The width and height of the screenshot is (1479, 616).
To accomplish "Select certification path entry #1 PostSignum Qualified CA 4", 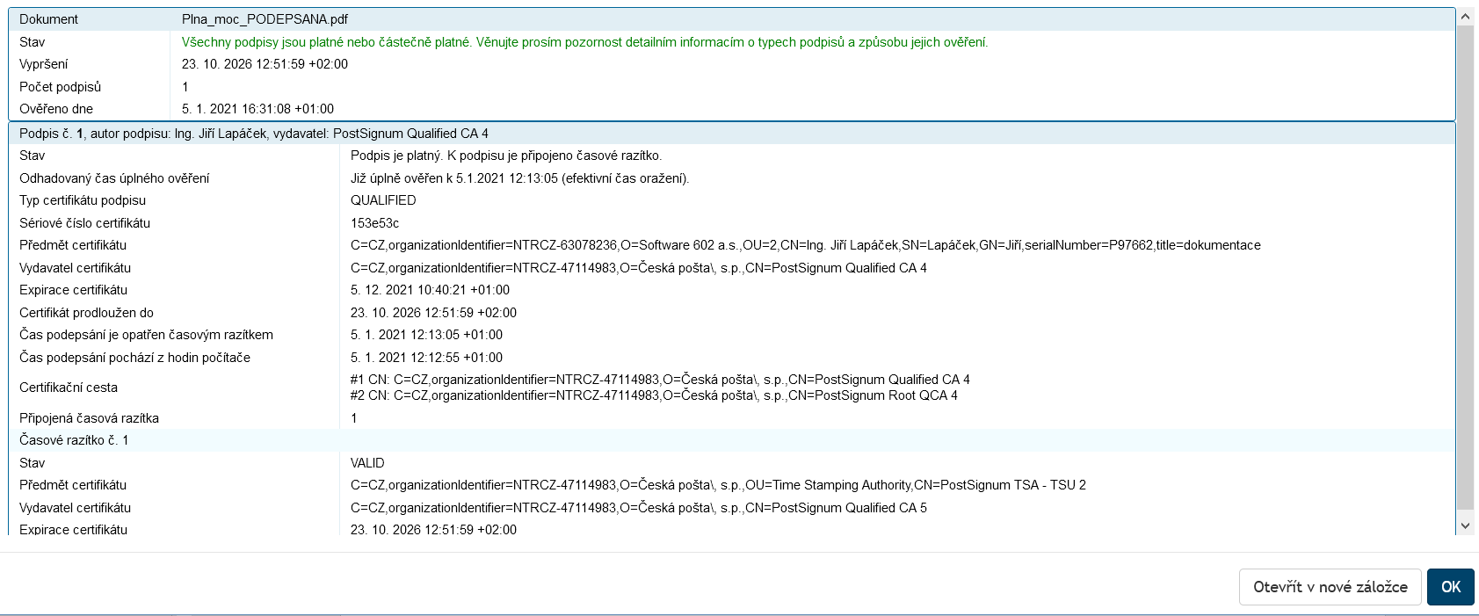I will click(x=660, y=380).
